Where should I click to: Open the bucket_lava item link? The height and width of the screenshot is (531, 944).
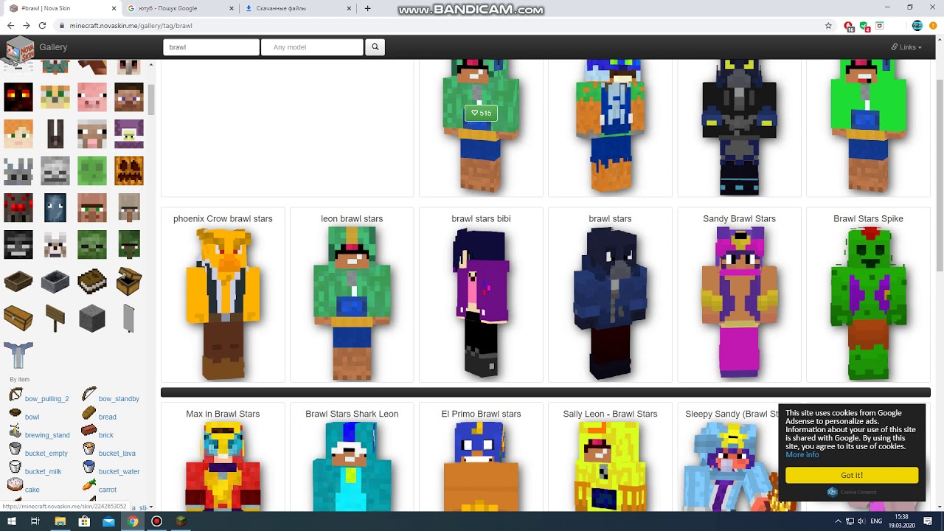(x=117, y=454)
